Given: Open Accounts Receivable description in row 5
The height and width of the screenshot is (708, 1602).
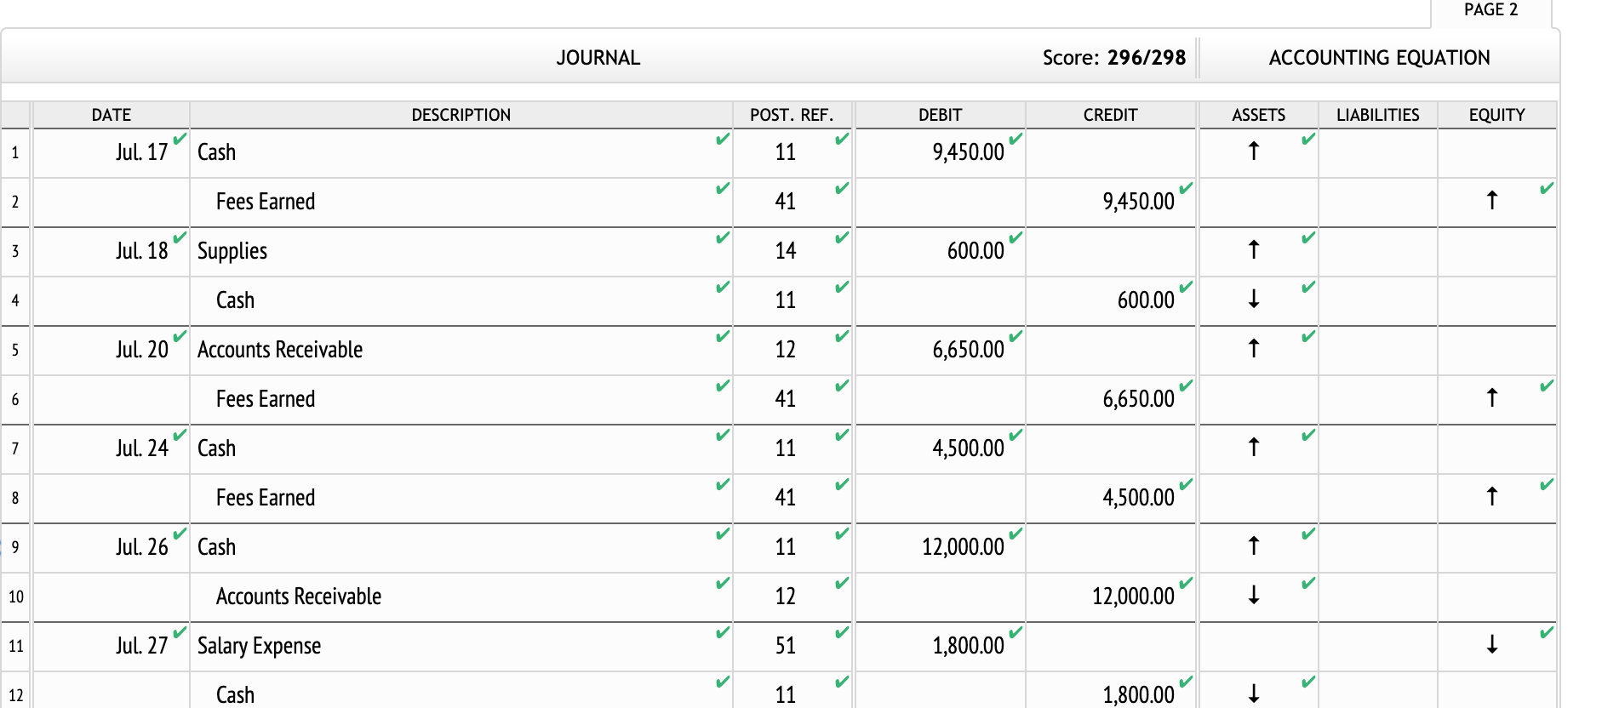Looking at the screenshot, I should click(x=280, y=350).
